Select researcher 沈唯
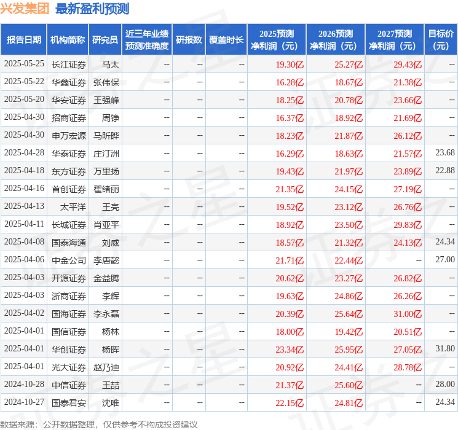 [x=111, y=403]
